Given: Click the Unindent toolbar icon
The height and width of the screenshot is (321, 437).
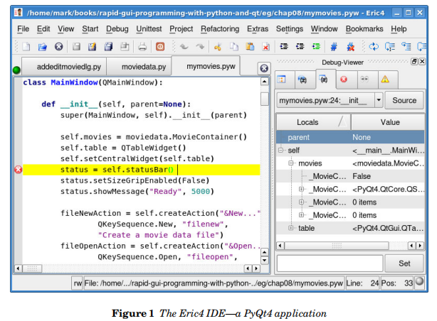Looking at the screenshot, I should pyautogui.click(x=300, y=46).
